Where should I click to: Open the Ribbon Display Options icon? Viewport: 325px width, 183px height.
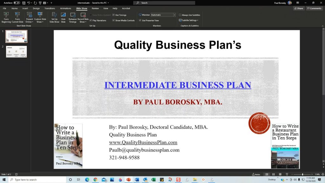tap(298, 3)
